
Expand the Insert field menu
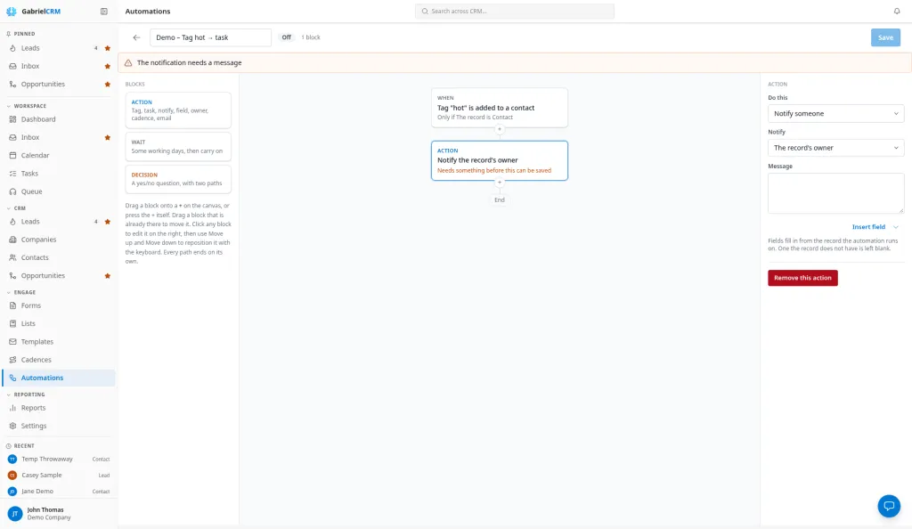[x=875, y=227]
